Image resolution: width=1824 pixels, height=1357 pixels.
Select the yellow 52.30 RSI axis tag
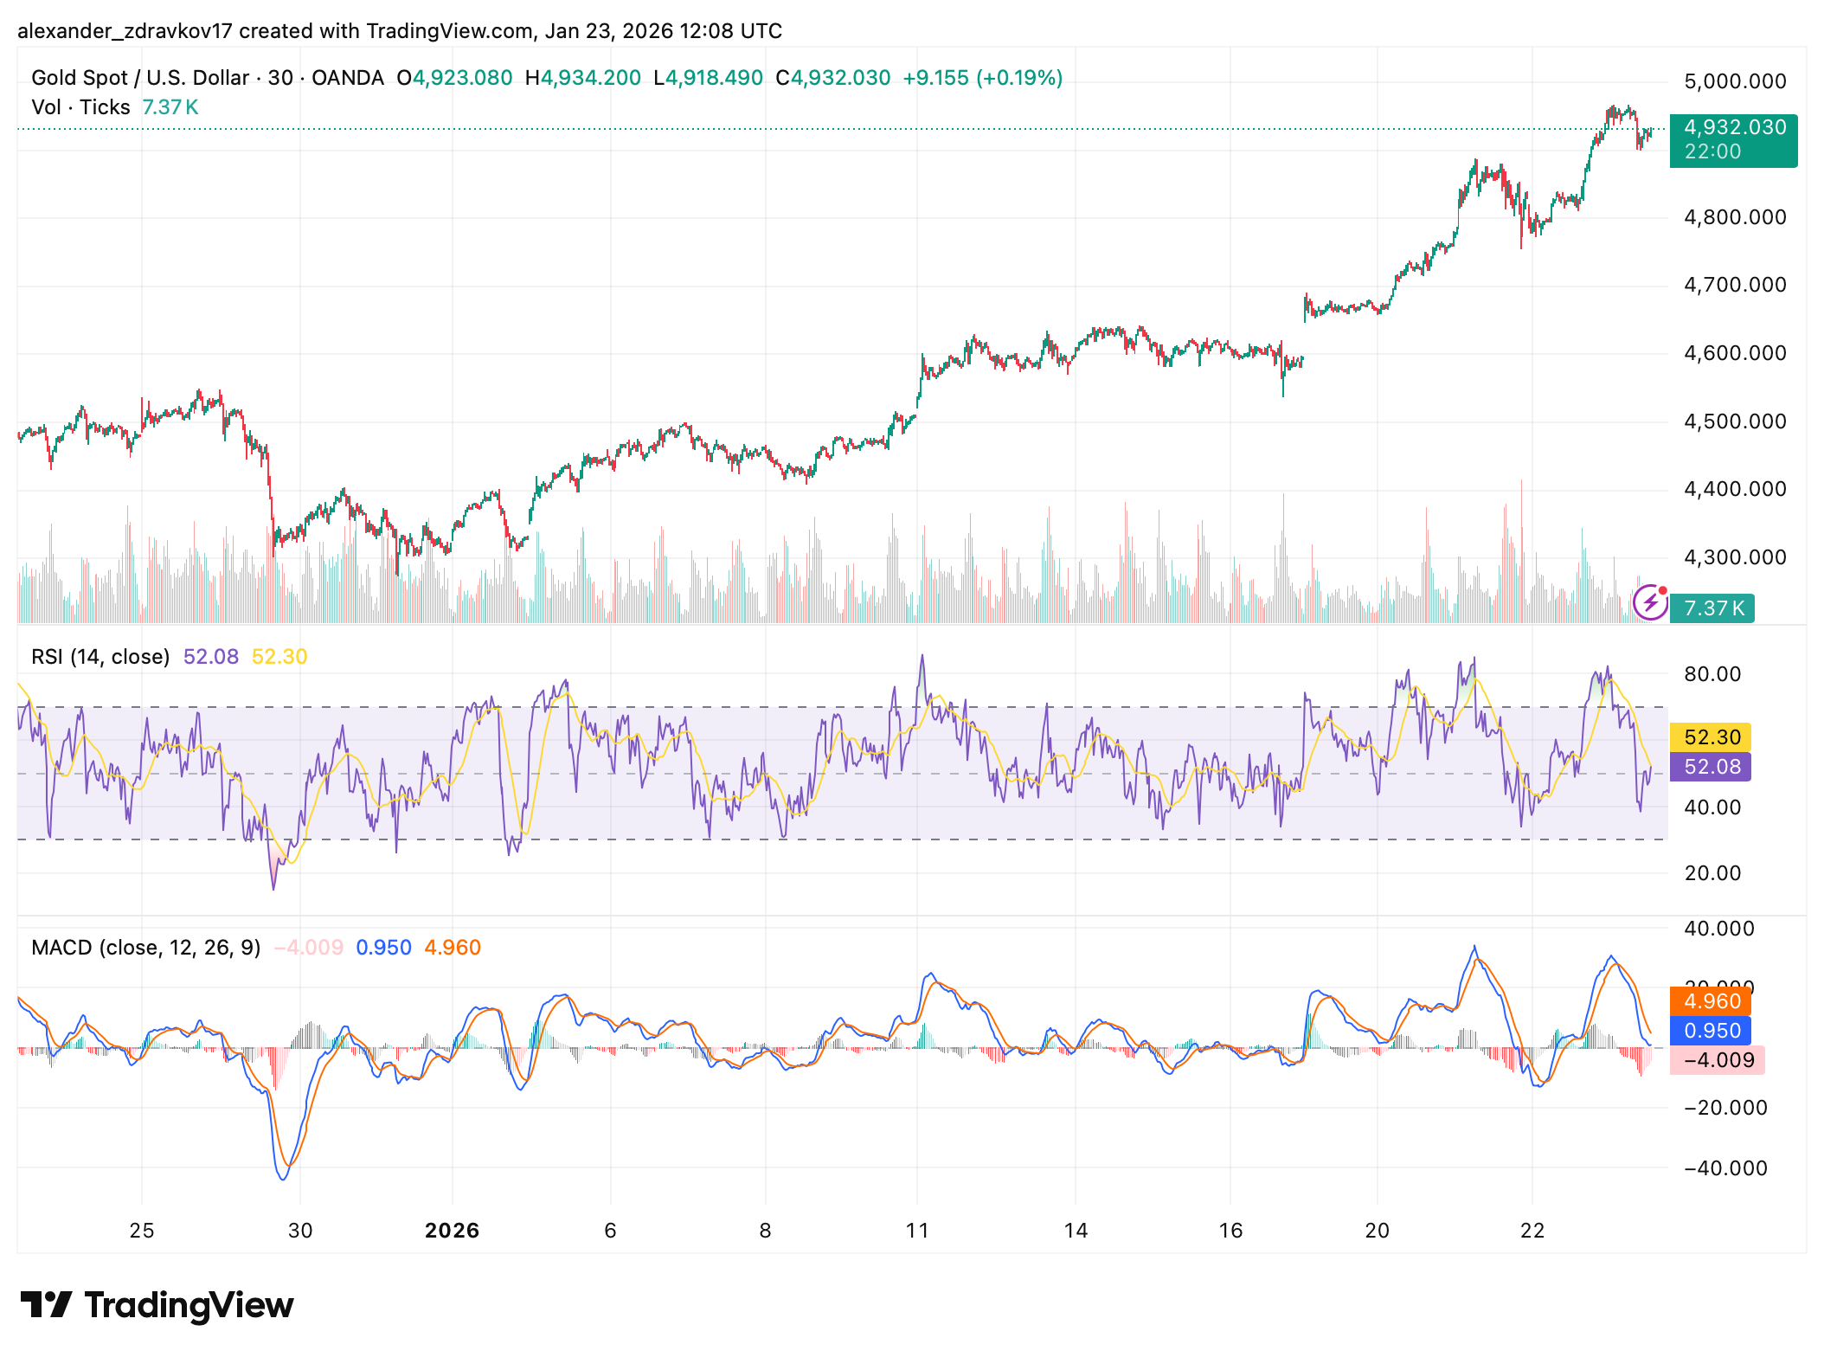[1710, 737]
